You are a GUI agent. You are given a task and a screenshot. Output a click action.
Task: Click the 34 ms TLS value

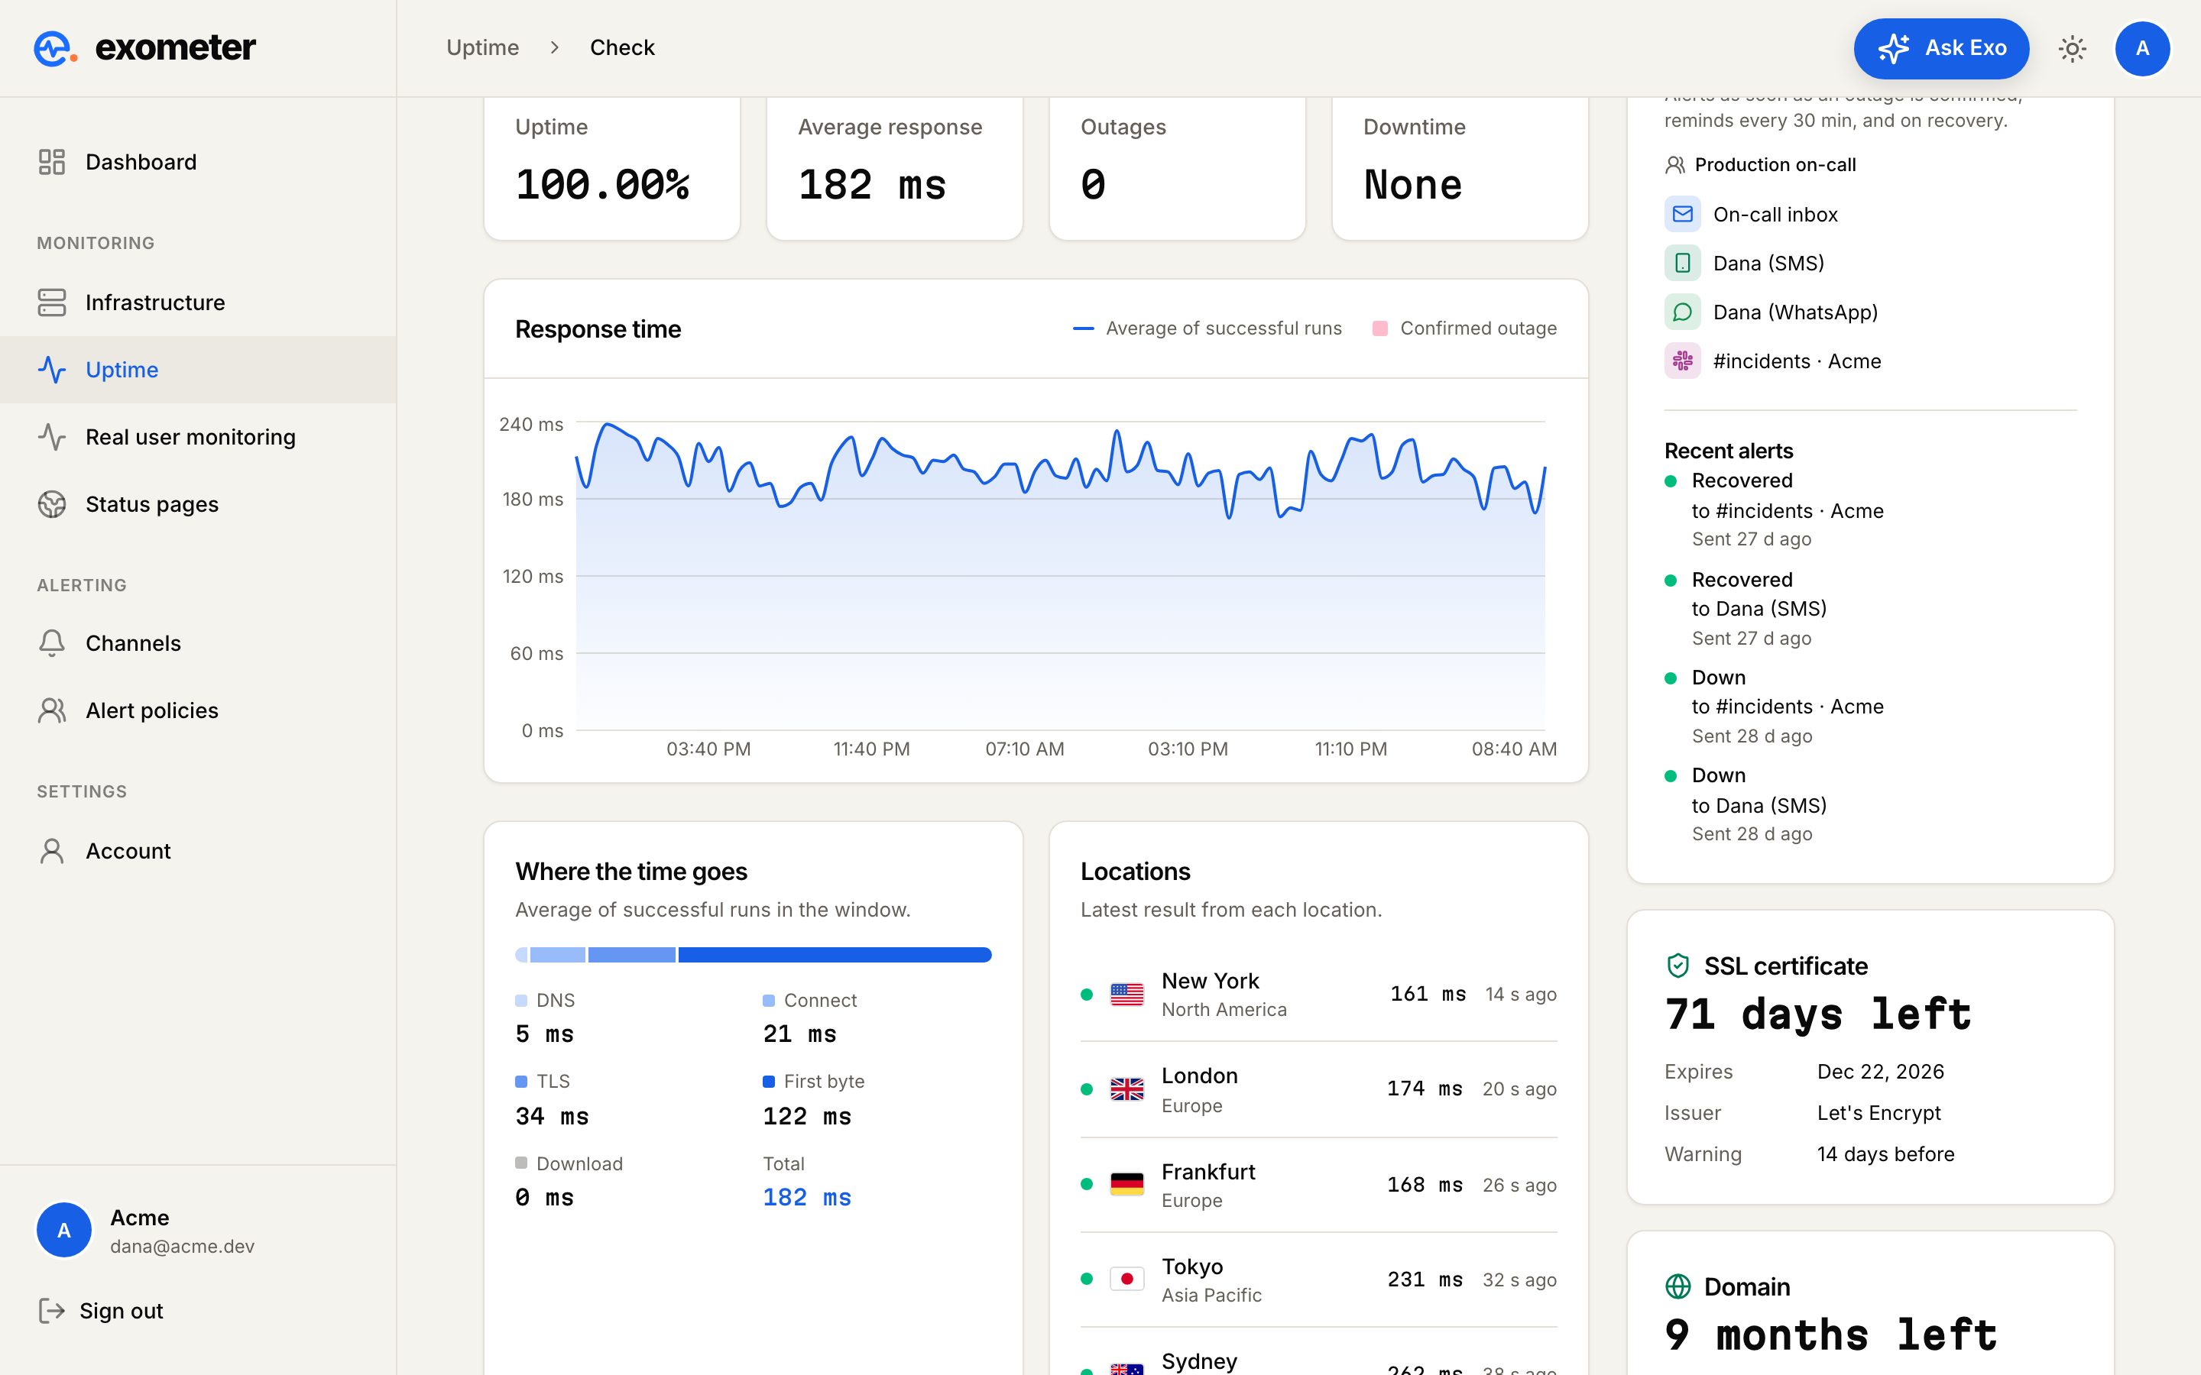coord(552,1117)
